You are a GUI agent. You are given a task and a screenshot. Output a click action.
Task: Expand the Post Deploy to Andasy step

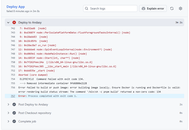point(8,105)
